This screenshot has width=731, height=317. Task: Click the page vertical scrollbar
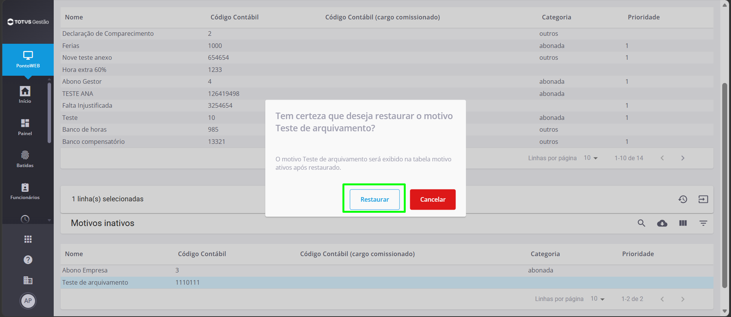click(725, 185)
